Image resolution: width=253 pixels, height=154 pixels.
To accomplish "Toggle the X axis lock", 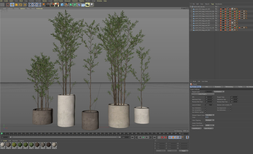I will [x=30, y=5].
